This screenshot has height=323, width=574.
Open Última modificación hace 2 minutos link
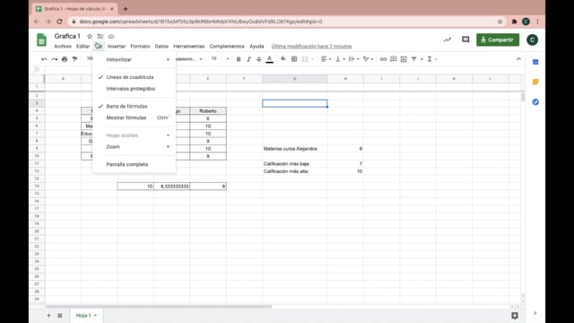click(311, 46)
